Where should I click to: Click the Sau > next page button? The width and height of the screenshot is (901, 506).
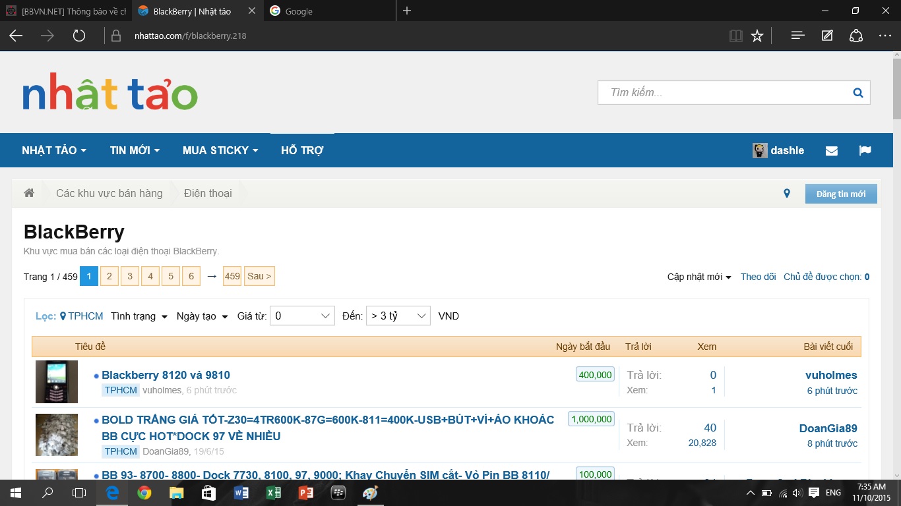[x=259, y=276]
